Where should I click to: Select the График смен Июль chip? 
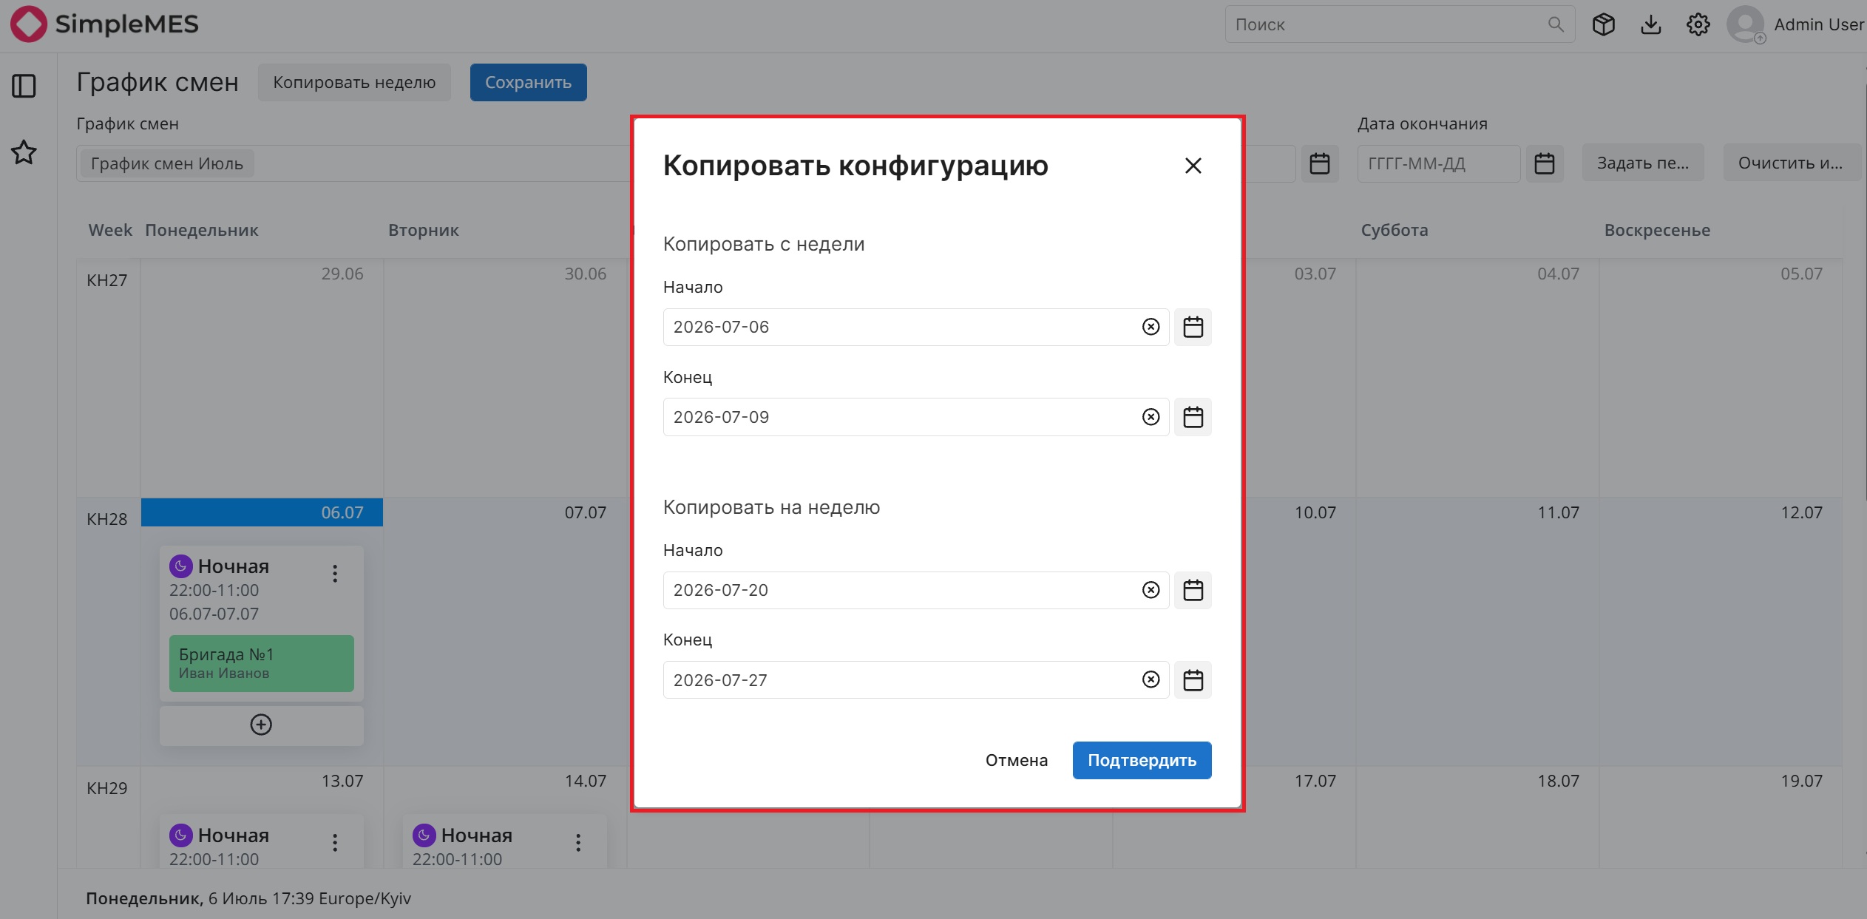pos(167,163)
